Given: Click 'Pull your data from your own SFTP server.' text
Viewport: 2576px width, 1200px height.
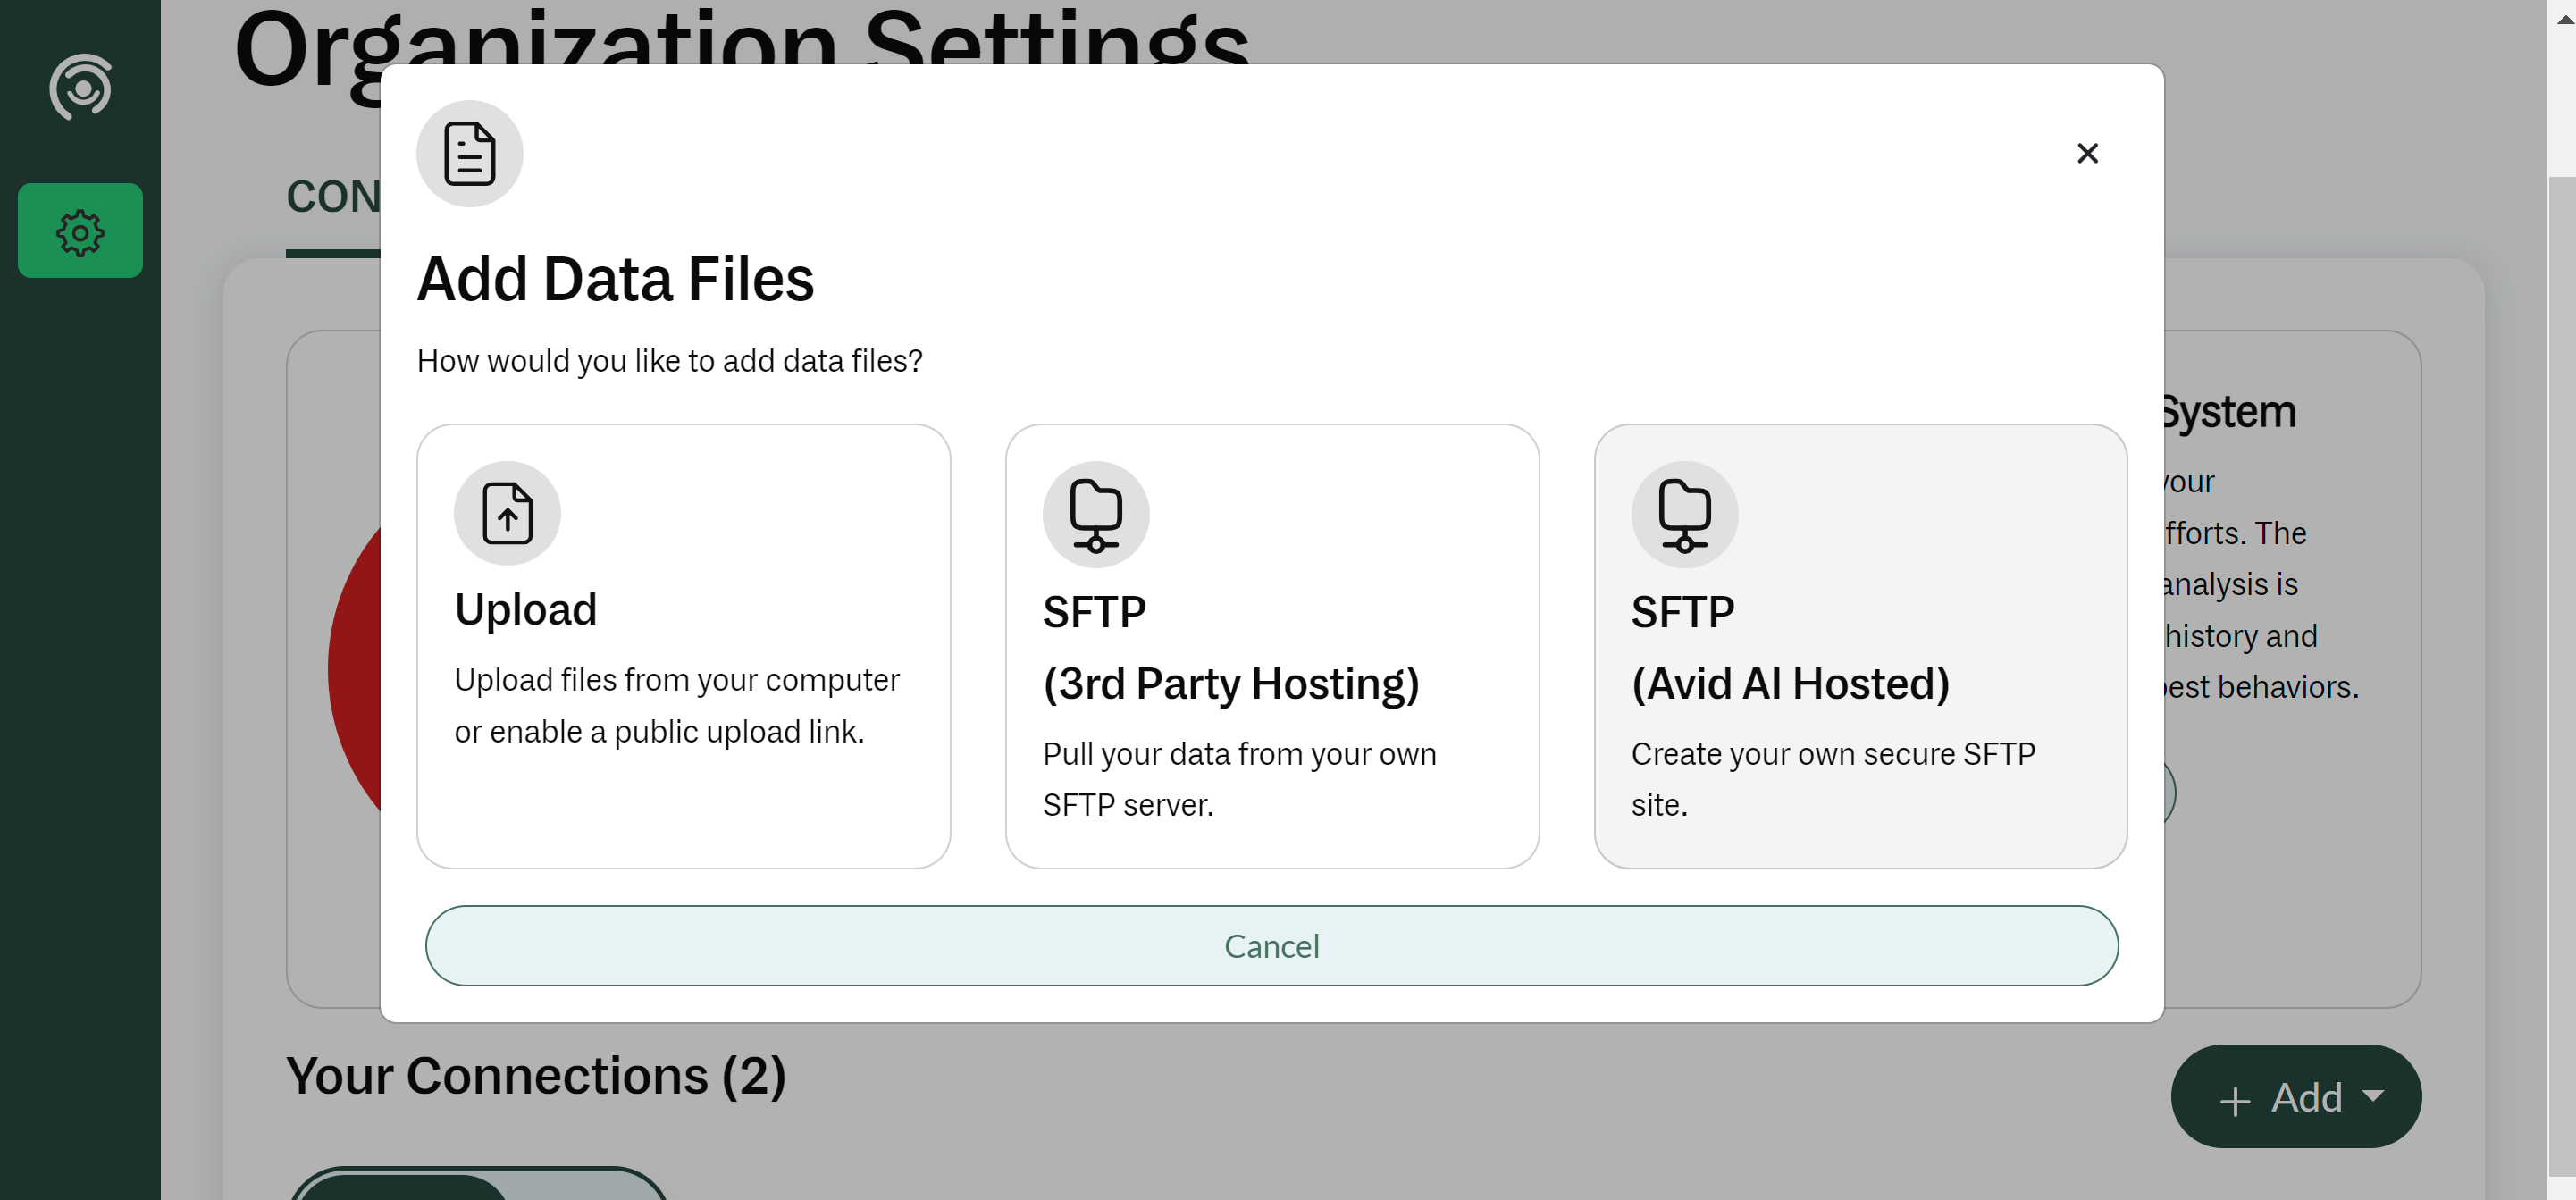Looking at the screenshot, I should 1239,779.
